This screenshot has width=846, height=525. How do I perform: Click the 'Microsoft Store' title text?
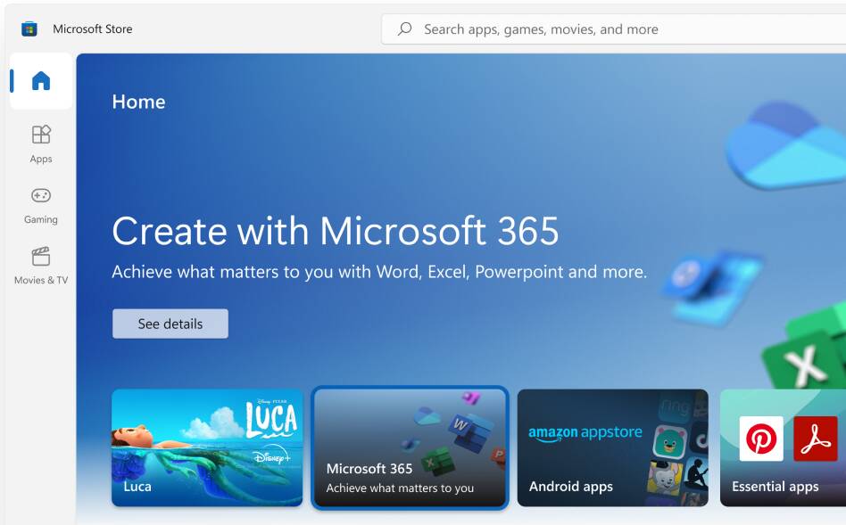92,29
